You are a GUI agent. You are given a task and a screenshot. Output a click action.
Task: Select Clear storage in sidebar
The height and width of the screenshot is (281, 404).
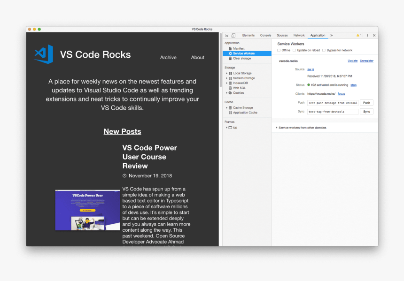(242, 59)
